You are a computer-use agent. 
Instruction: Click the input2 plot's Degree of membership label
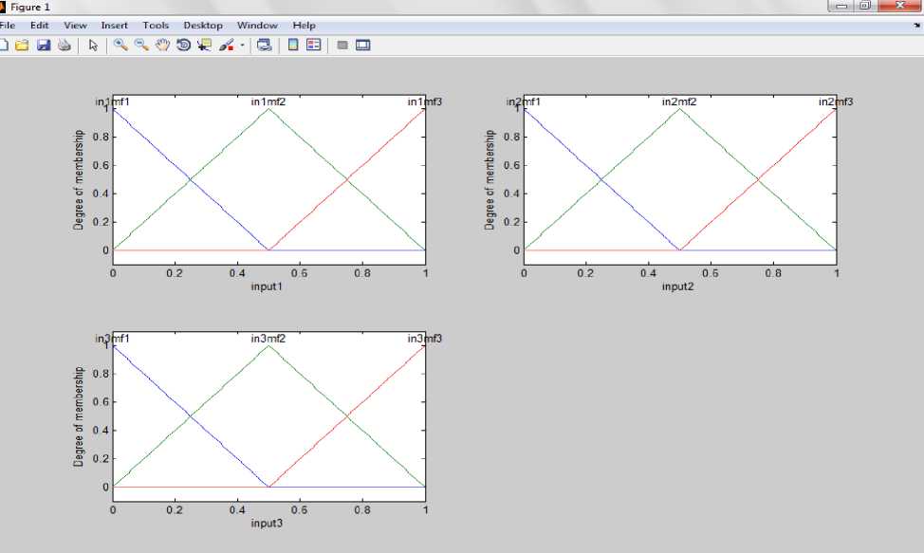coord(490,179)
